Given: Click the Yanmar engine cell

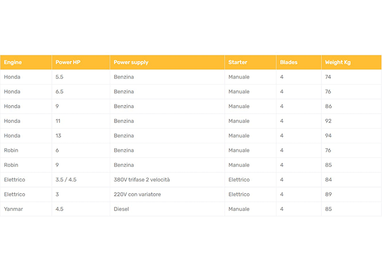Looking at the screenshot, I should point(26,209).
